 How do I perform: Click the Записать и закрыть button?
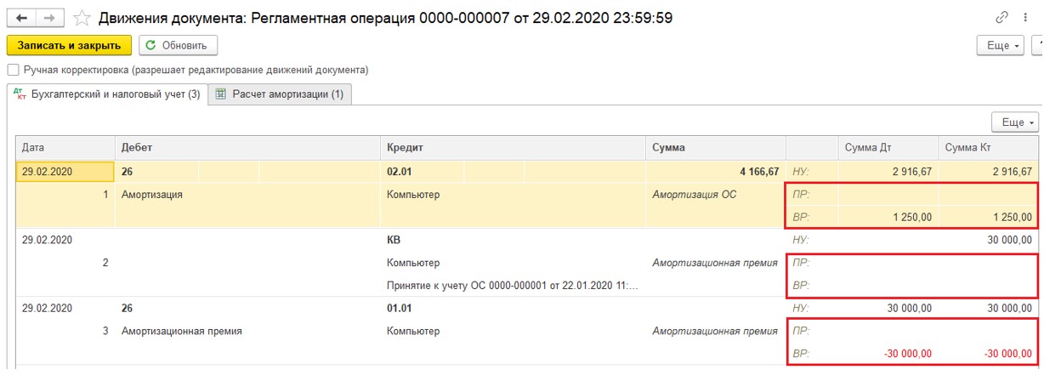click(x=69, y=45)
